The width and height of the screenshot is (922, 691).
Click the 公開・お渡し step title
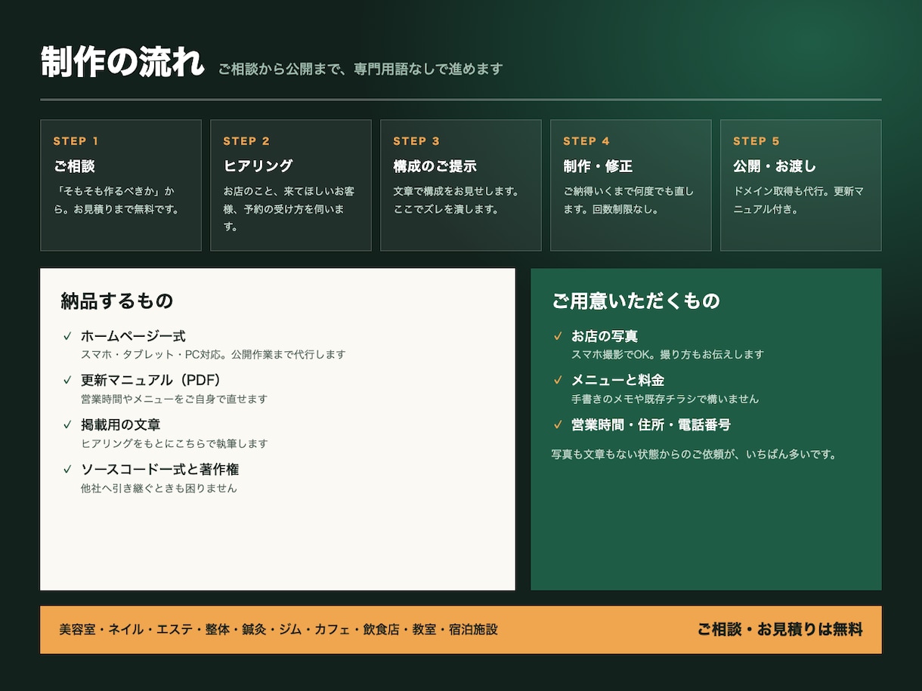click(775, 166)
